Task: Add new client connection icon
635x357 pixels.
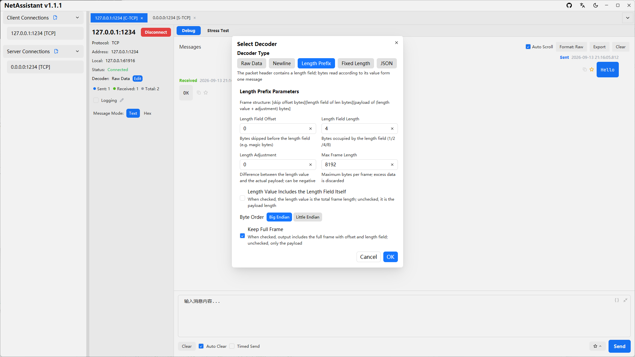Action: pyautogui.click(x=55, y=18)
